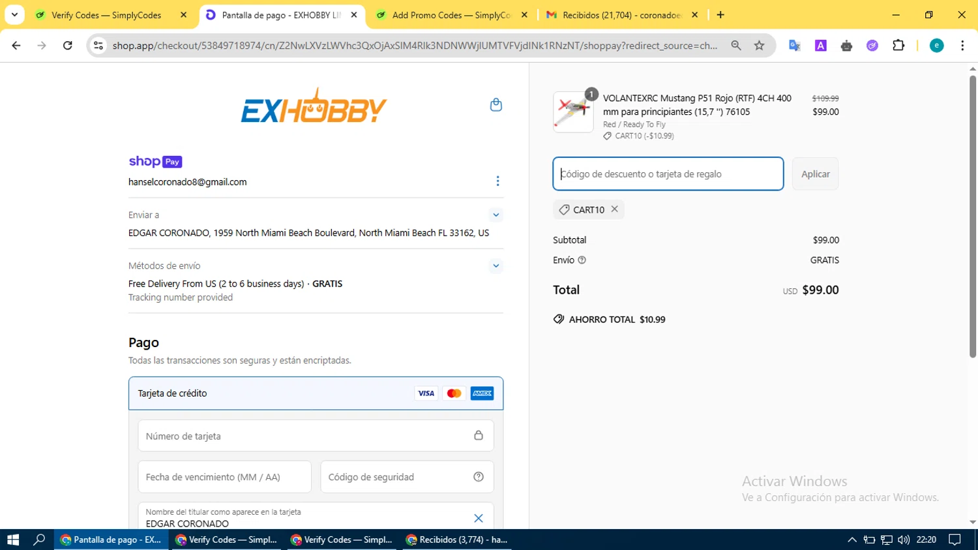Open the zoom magnifier icon in address bar
The image size is (978, 550).
[x=736, y=45]
